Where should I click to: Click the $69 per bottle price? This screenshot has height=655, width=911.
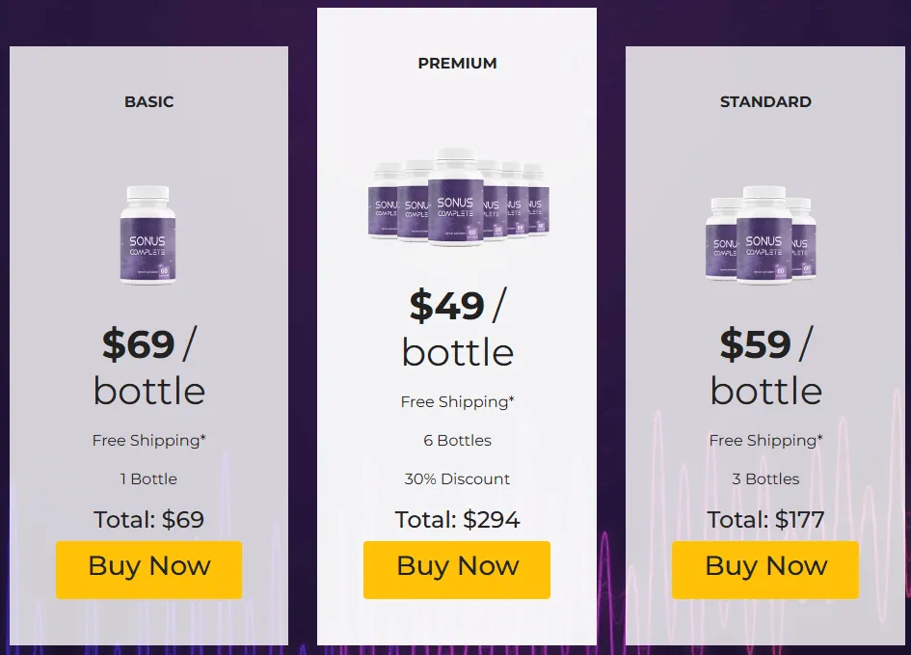pos(148,367)
